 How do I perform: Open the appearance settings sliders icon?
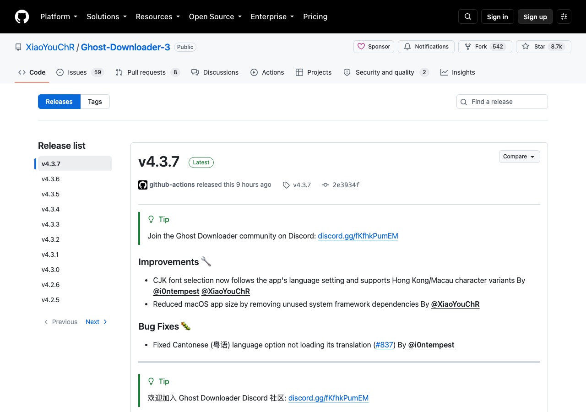point(564,16)
